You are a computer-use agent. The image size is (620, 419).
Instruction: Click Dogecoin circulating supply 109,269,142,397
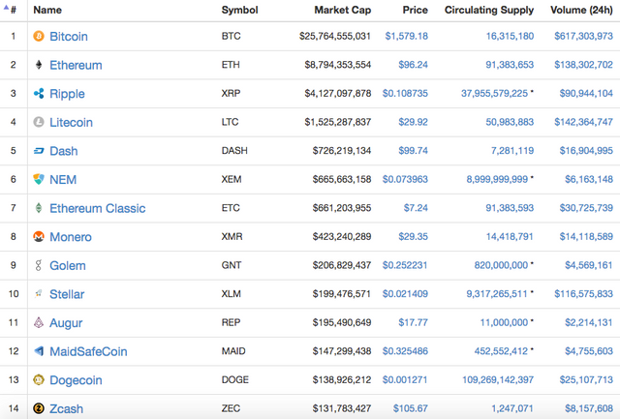click(x=498, y=379)
